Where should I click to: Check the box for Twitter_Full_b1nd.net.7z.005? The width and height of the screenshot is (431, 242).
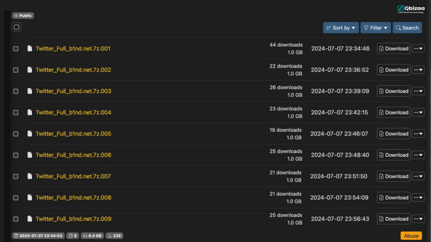pyautogui.click(x=16, y=134)
